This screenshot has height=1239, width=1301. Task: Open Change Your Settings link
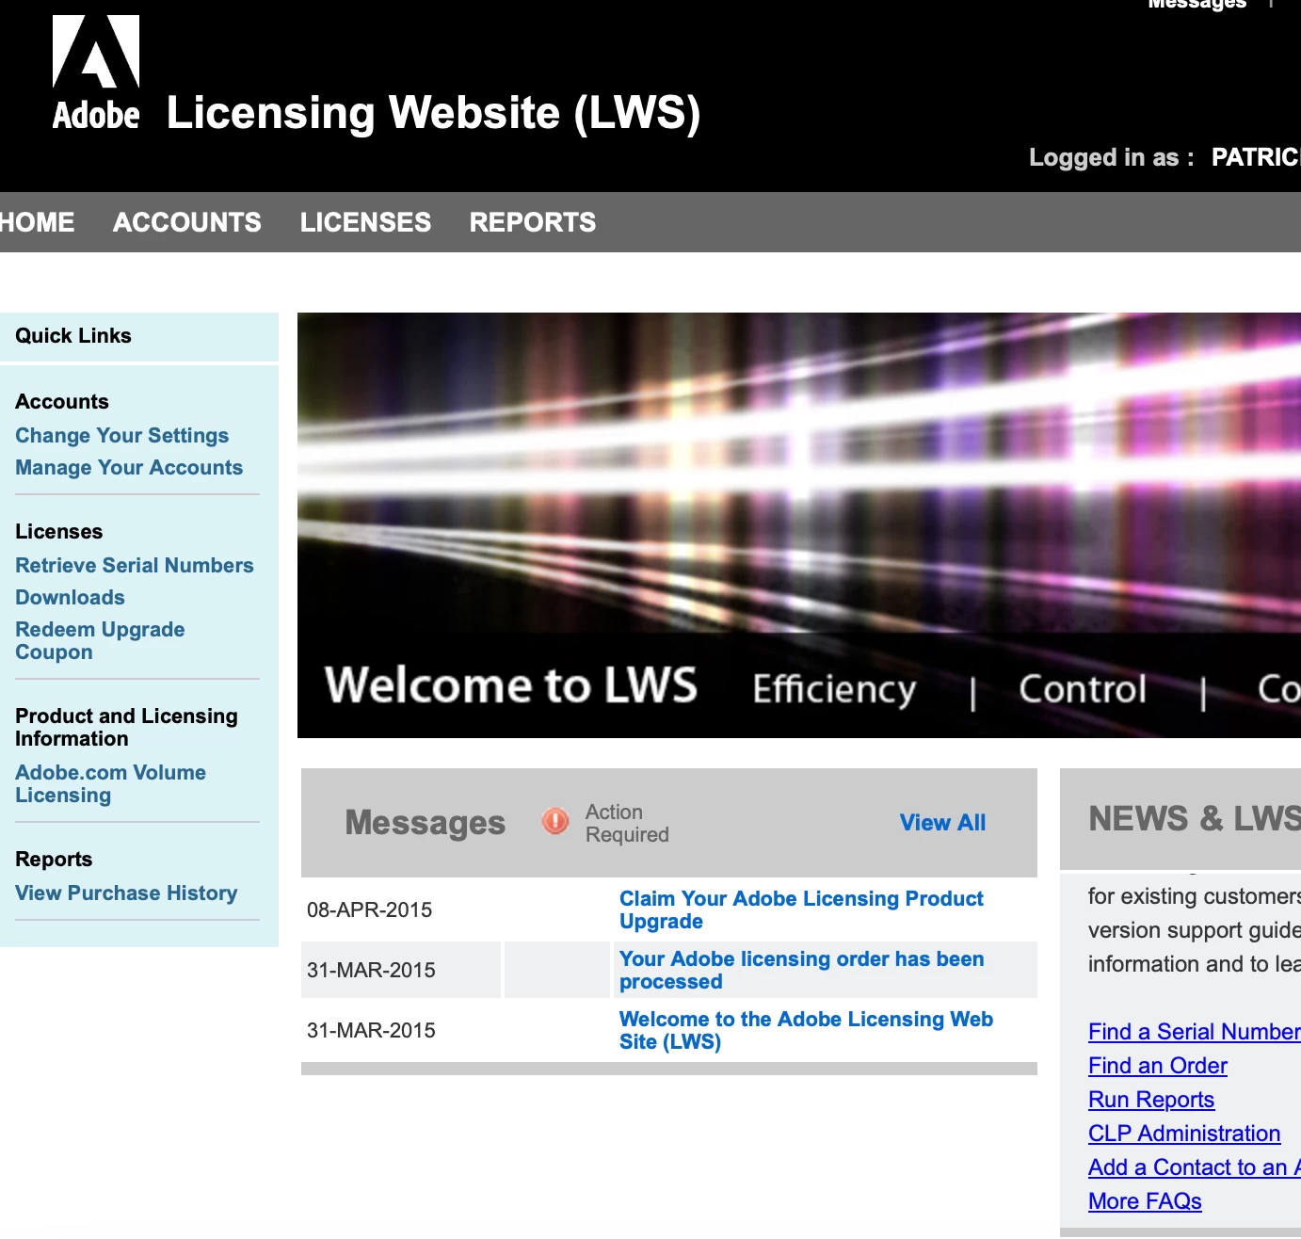point(122,436)
